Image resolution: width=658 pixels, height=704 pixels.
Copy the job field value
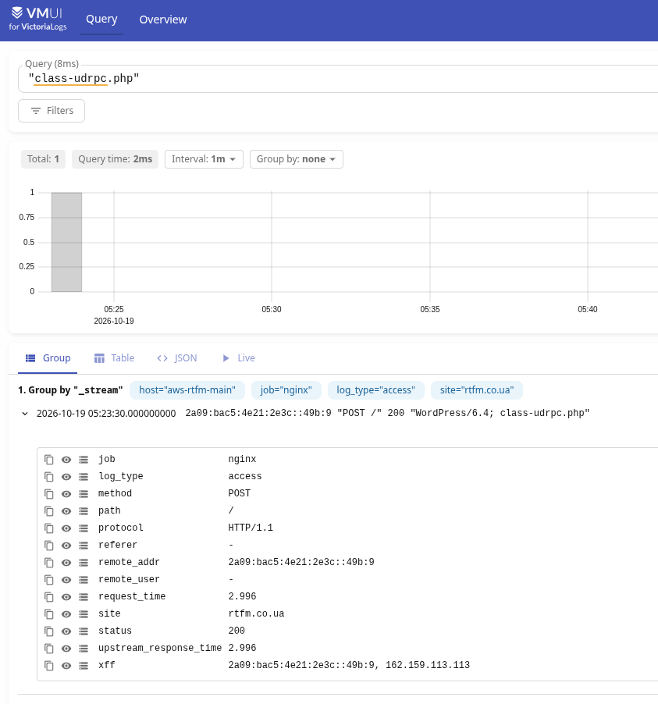coord(48,459)
